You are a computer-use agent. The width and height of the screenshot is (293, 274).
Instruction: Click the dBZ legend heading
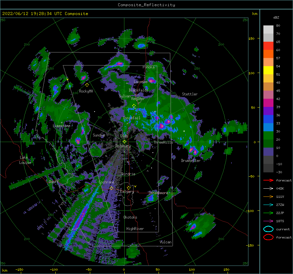[276, 17]
